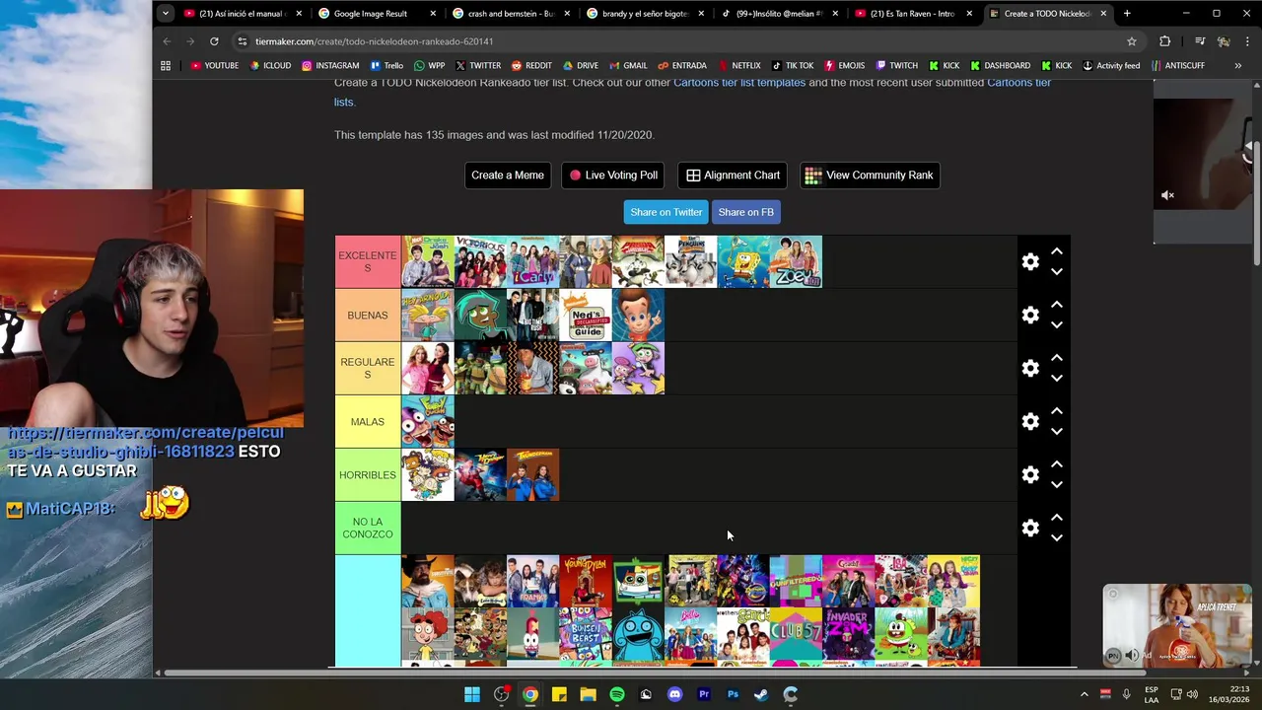Switch to the Es Tan Raven Intro tab
Image resolution: width=1262 pixels, height=710 pixels.
pos(912,14)
